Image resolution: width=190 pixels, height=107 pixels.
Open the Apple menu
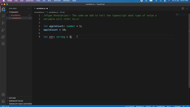click(4, 1)
